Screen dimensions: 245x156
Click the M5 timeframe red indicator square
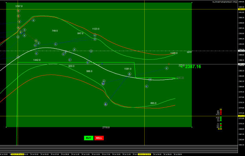tap(221, 113)
